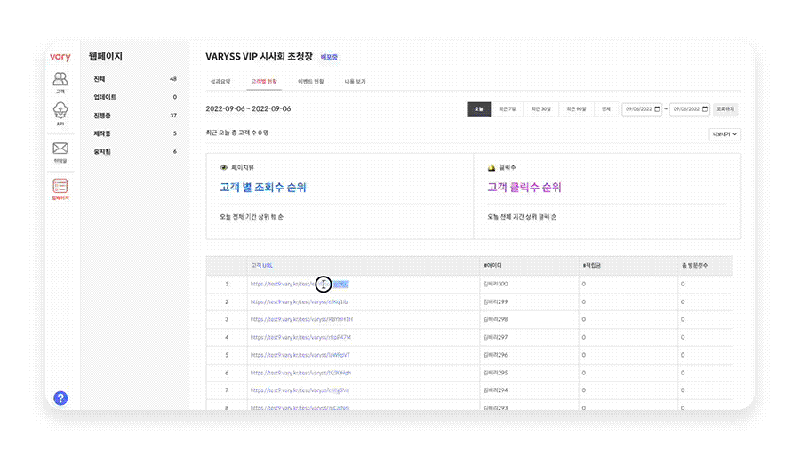Open the customer URL in row 5

tap(300, 355)
